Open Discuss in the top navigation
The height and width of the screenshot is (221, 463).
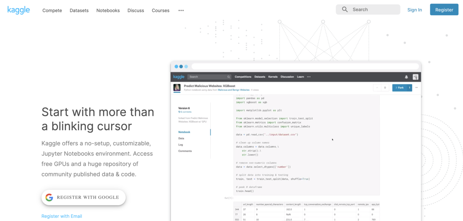click(x=136, y=10)
